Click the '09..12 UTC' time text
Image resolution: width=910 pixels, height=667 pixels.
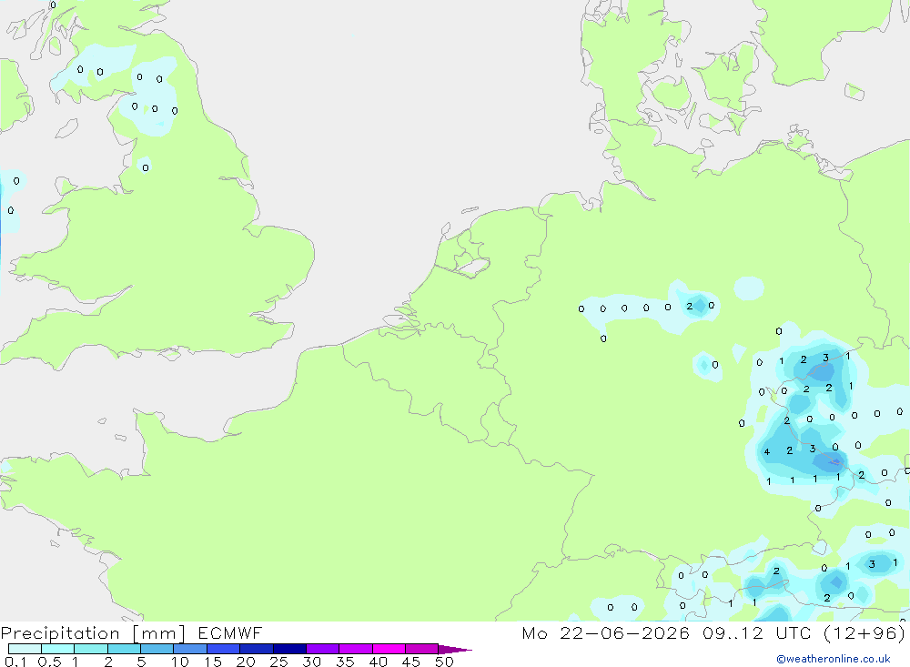click(x=756, y=632)
